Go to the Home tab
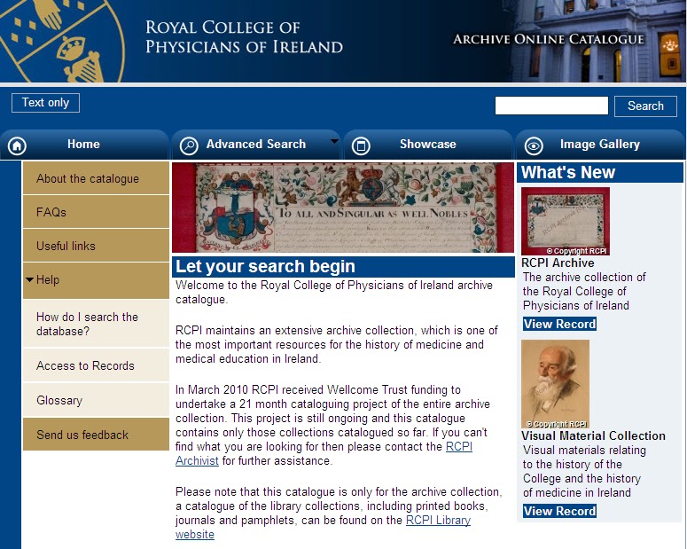The width and height of the screenshot is (687, 549). tap(84, 145)
